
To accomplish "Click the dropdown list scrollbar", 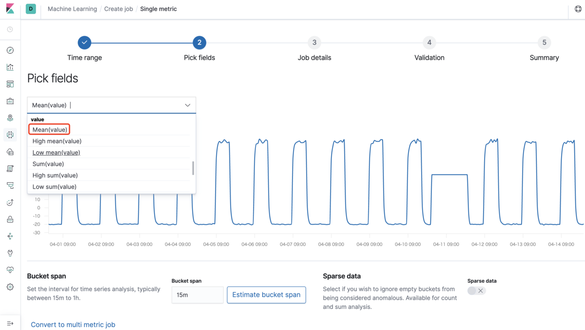I will click(x=193, y=168).
